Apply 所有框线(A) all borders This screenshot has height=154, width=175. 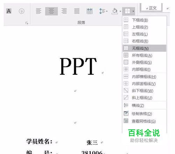(145, 55)
